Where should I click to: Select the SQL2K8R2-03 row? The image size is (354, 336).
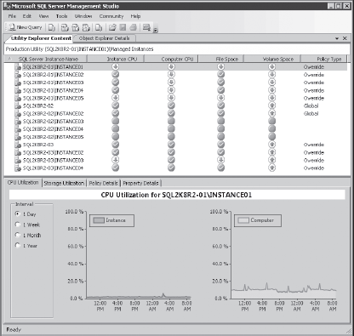(175, 145)
